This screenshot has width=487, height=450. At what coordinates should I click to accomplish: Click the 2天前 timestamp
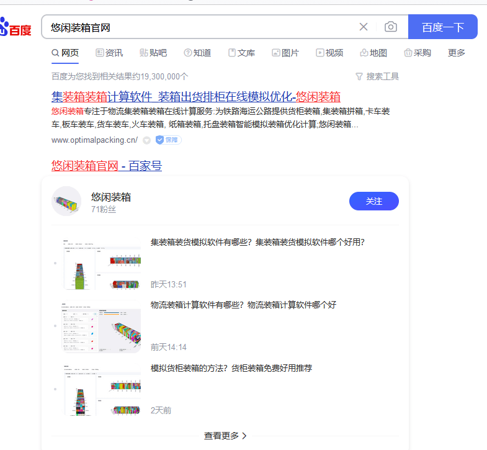161,410
